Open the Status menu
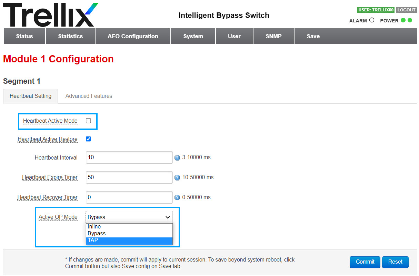This screenshot has width=419, height=276. [24, 36]
